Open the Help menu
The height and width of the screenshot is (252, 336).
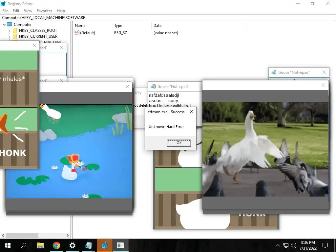61,11
